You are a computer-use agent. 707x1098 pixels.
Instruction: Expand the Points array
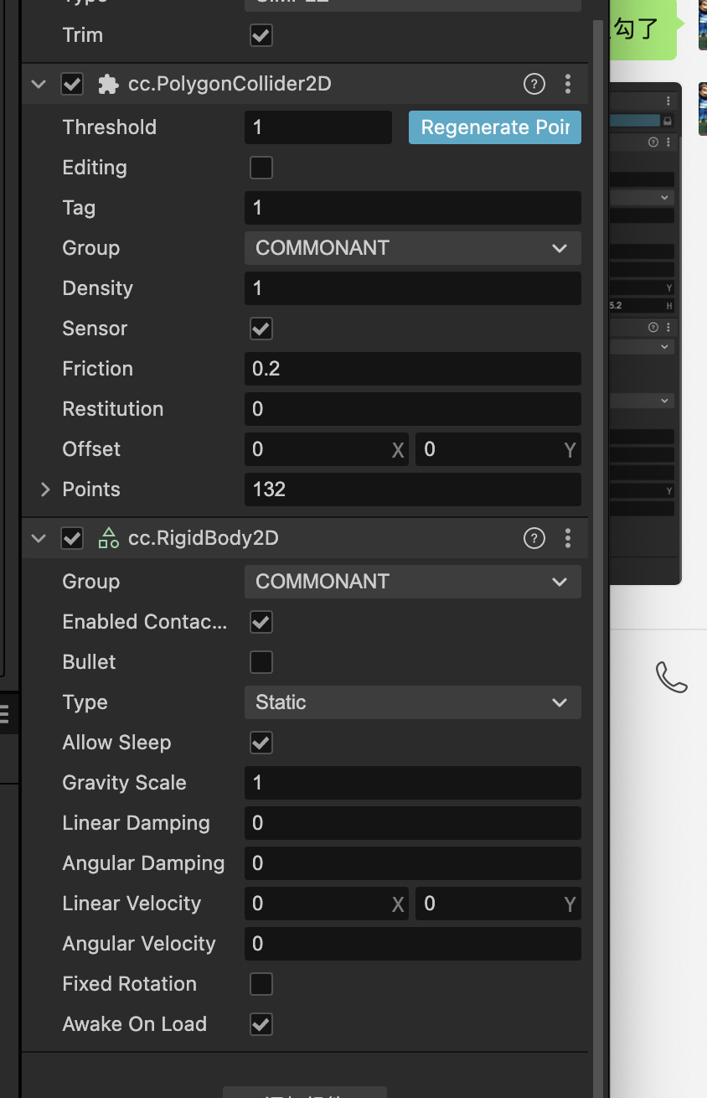click(x=45, y=489)
